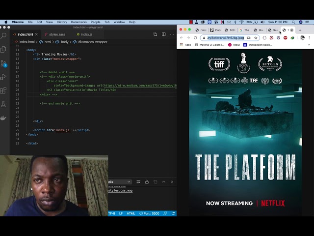Click The Platform movie poster image
This screenshot has width=314, height=236.
pyautogui.click(x=245, y=133)
